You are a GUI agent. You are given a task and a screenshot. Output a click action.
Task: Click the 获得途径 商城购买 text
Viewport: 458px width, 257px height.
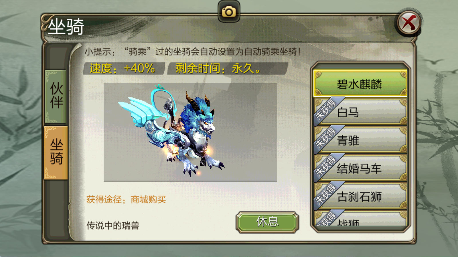(126, 199)
